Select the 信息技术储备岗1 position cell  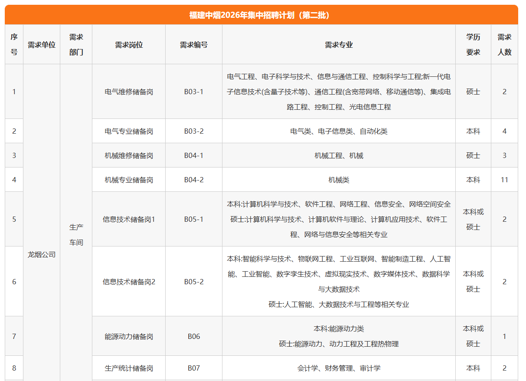129,219
